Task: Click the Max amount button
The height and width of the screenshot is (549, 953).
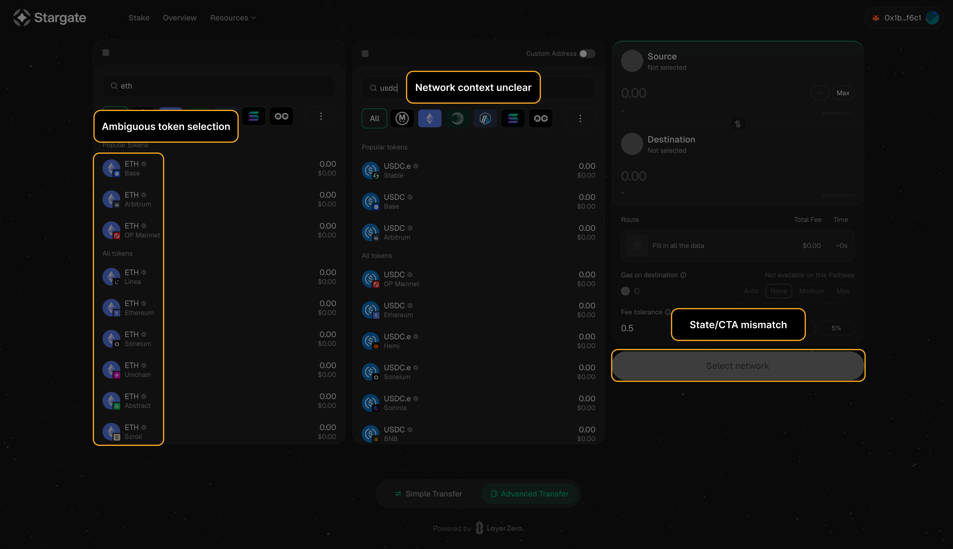Action: tap(842, 93)
